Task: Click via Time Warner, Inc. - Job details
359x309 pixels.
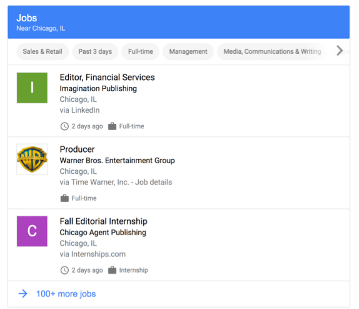Action: [x=116, y=182]
